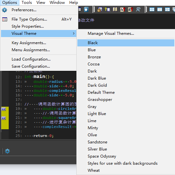The width and height of the screenshot is (175, 175).
Task: Click the bookmark marker on line 19
Action: (x=4, y=109)
